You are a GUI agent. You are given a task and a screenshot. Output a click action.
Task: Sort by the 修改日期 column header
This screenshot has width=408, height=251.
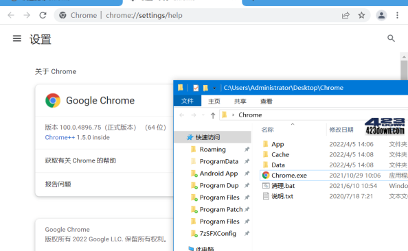pyautogui.click(x=341, y=130)
